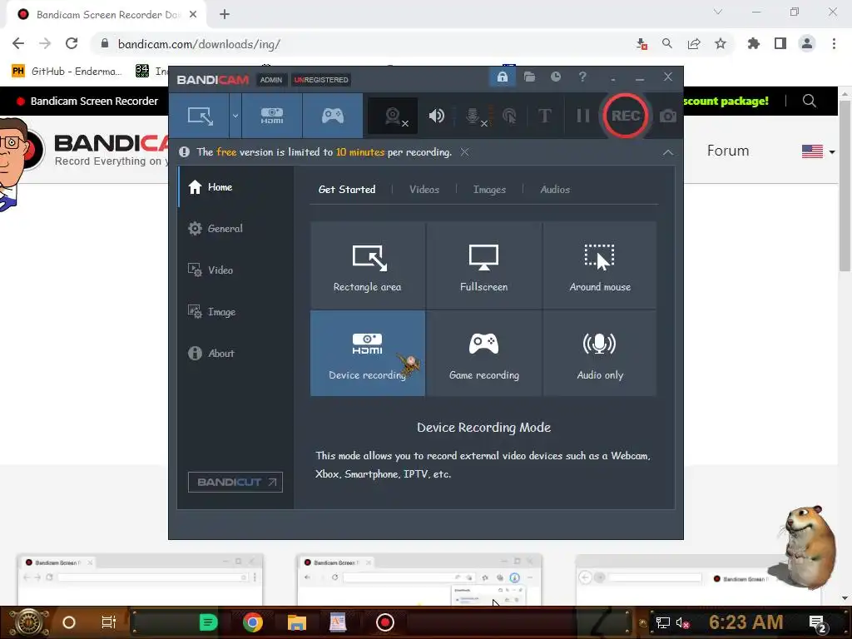The width and height of the screenshot is (852, 639).
Task: Open the GitHub - Enderma bookmark
Action: (67, 72)
